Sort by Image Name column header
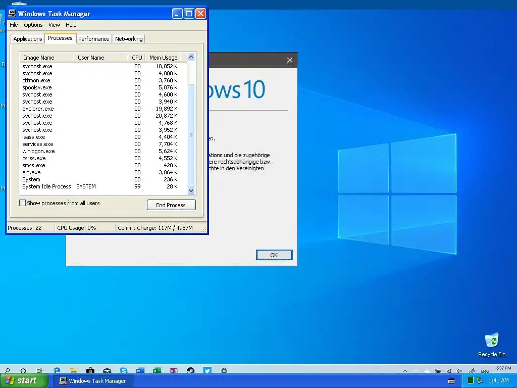517x388 pixels. point(46,58)
